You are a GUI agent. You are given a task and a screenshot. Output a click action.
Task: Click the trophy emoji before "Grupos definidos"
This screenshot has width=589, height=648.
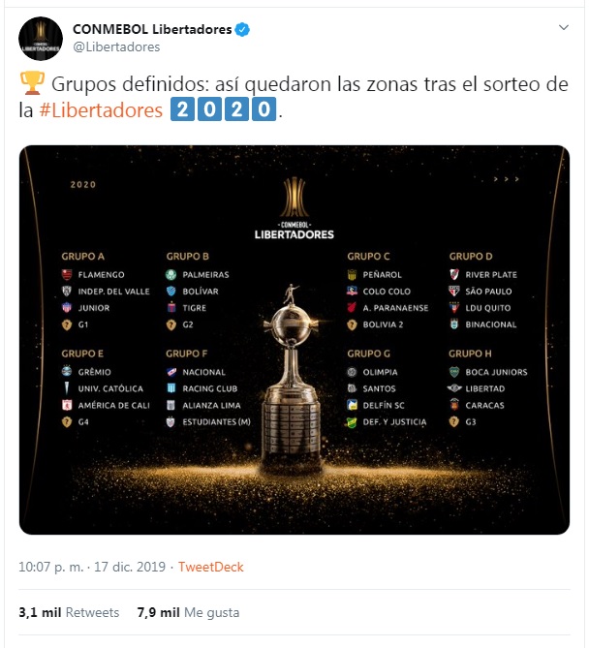(x=30, y=84)
